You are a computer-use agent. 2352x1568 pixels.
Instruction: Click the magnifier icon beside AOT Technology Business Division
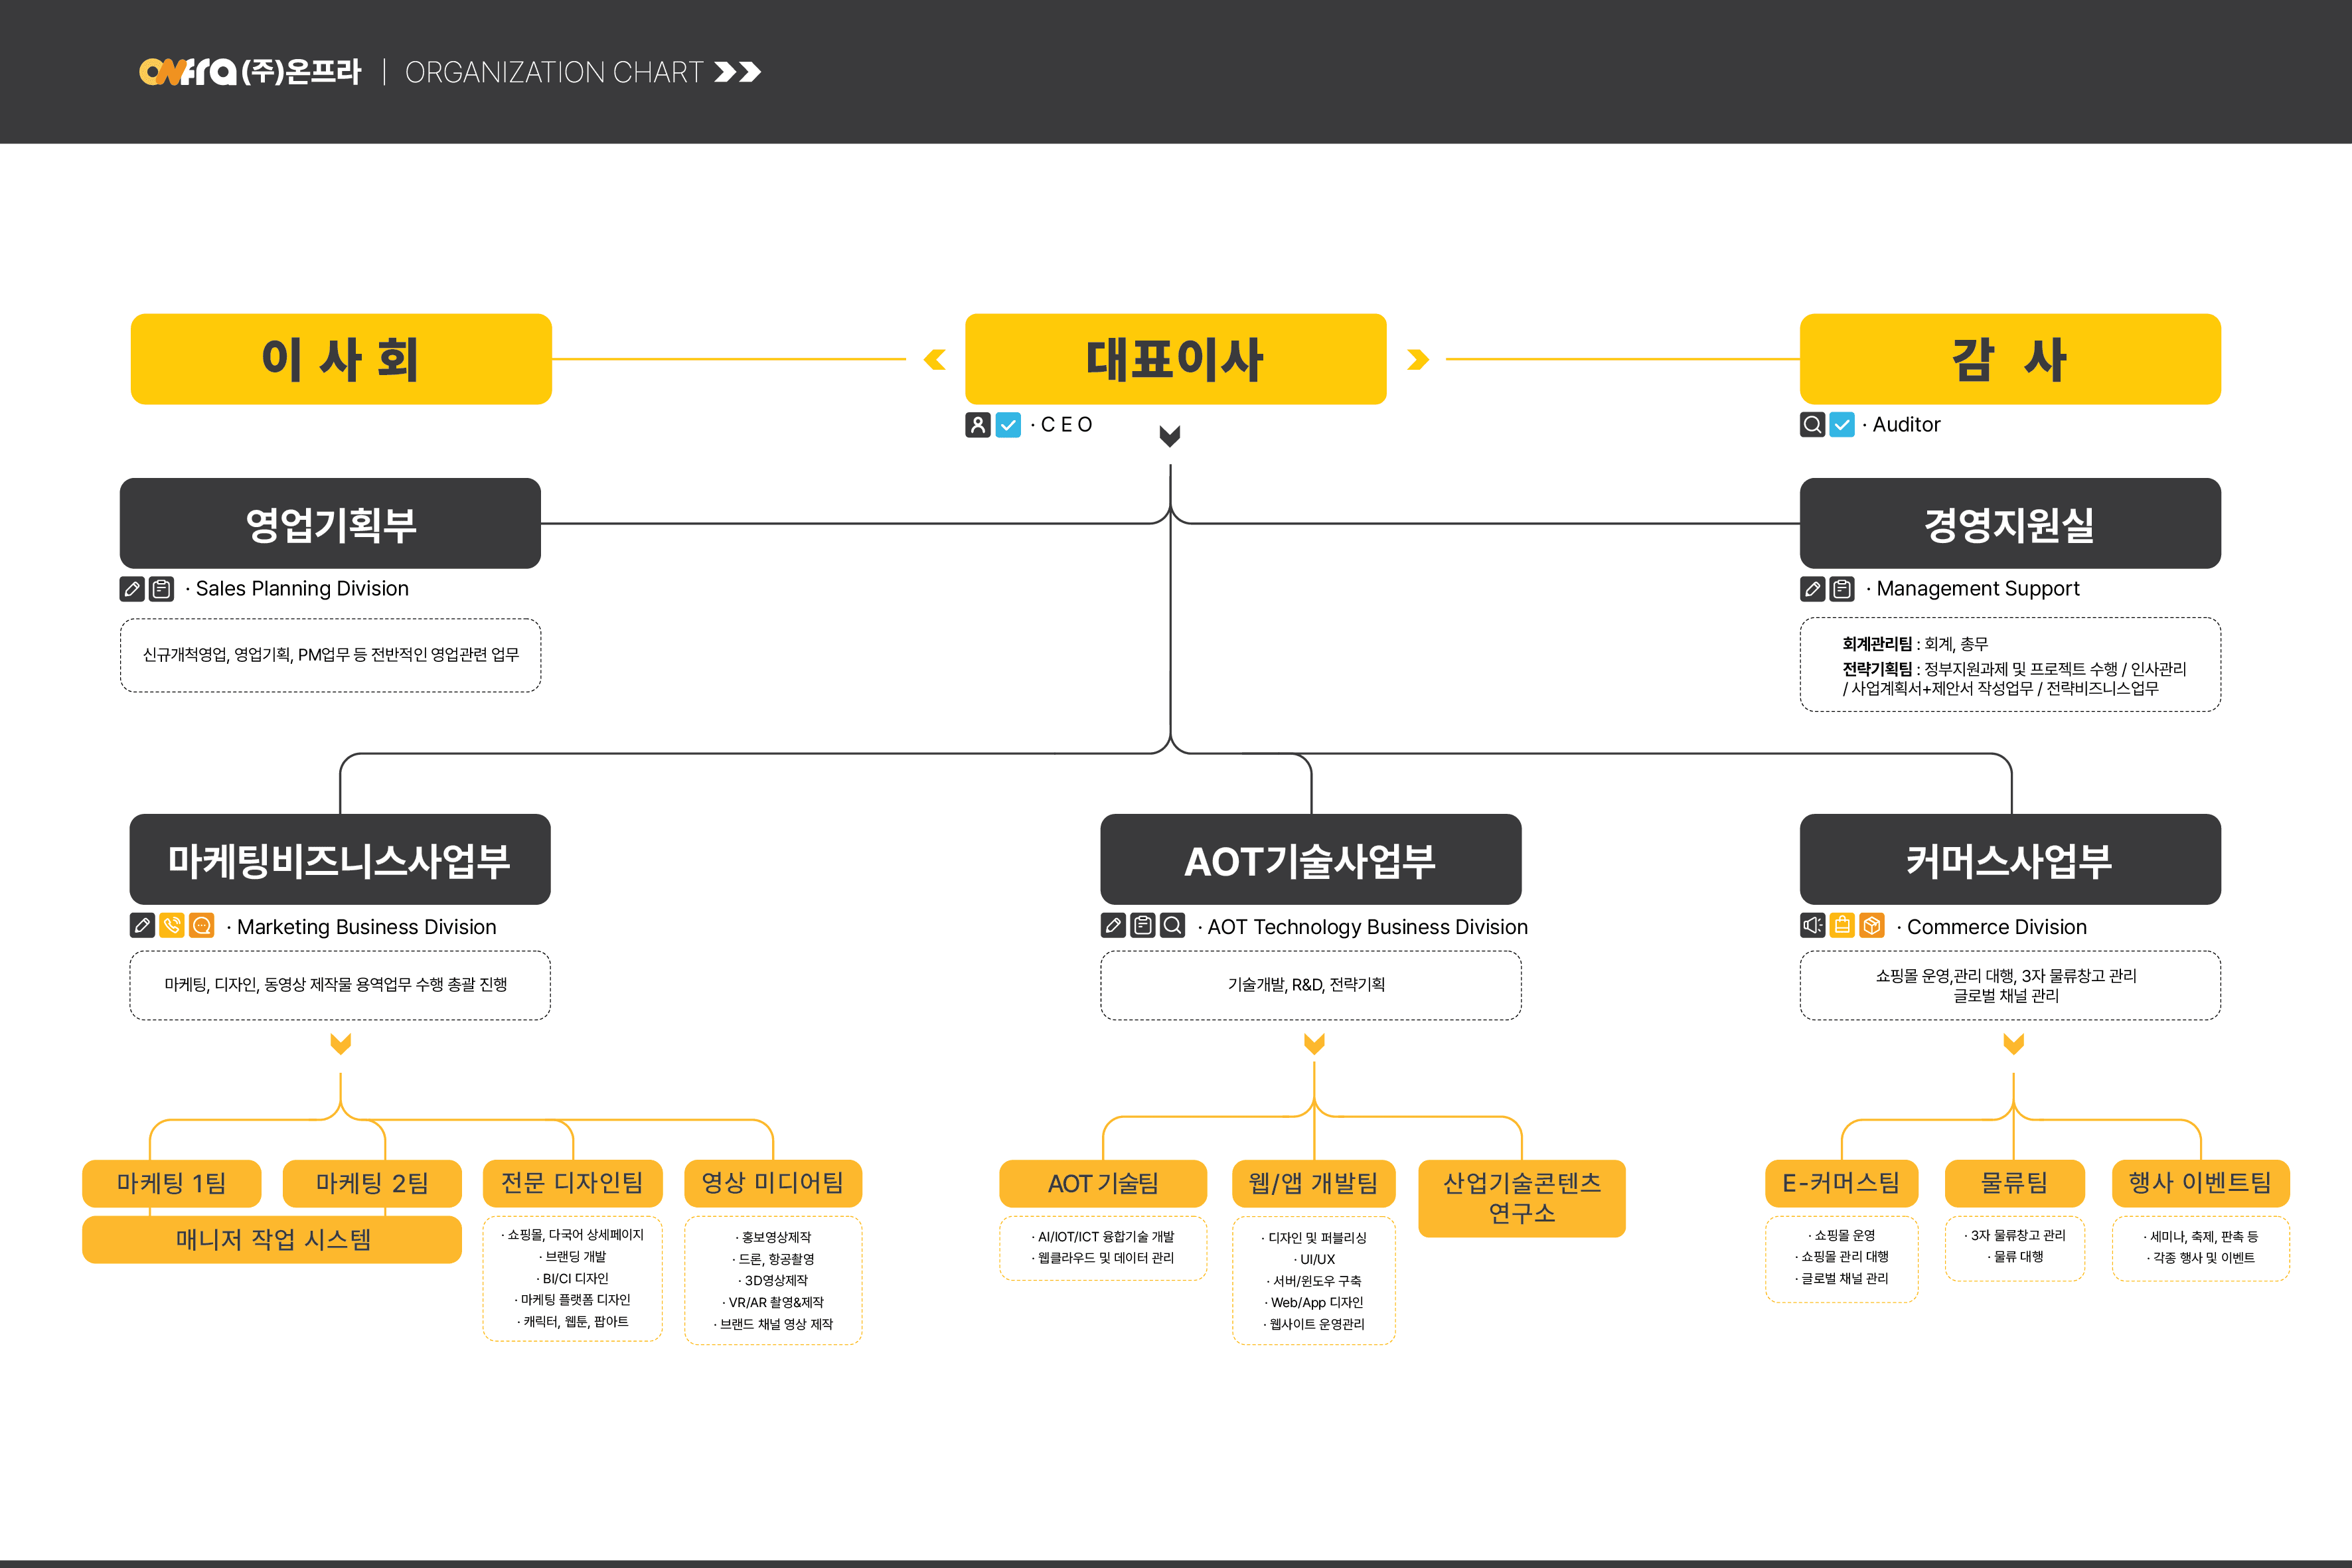click(1172, 925)
